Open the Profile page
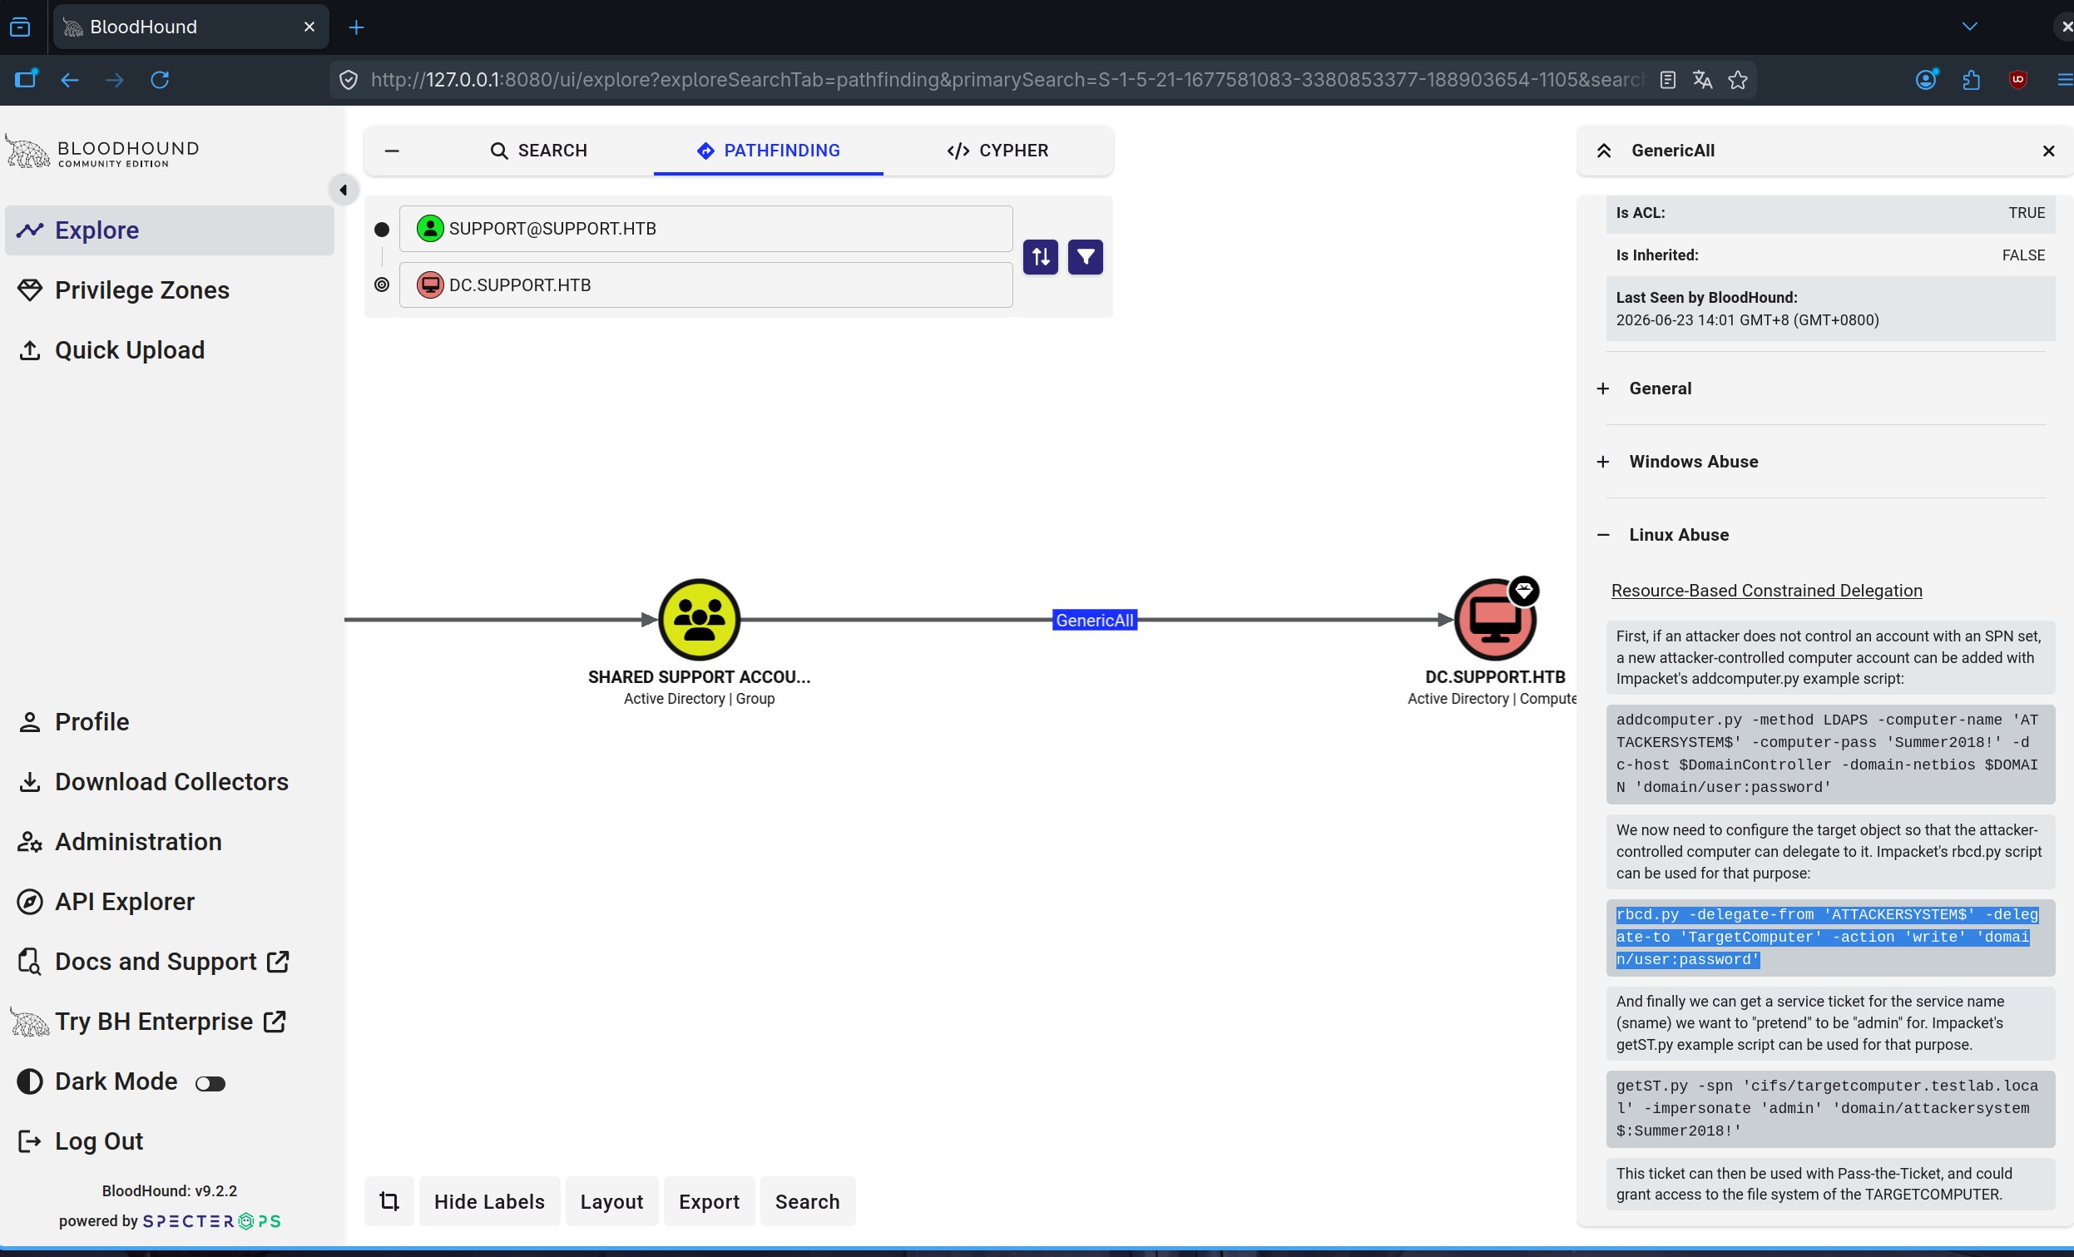Viewport: 2074px width, 1257px height. (169, 721)
